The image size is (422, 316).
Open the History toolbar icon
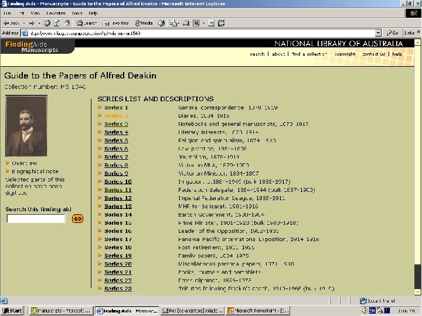click(x=161, y=23)
